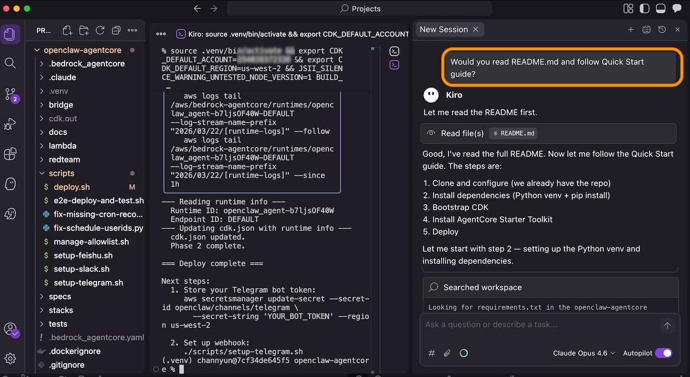The width and height of the screenshot is (690, 377).
Task: Open setup-telegram.sh file
Action: coord(88,283)
